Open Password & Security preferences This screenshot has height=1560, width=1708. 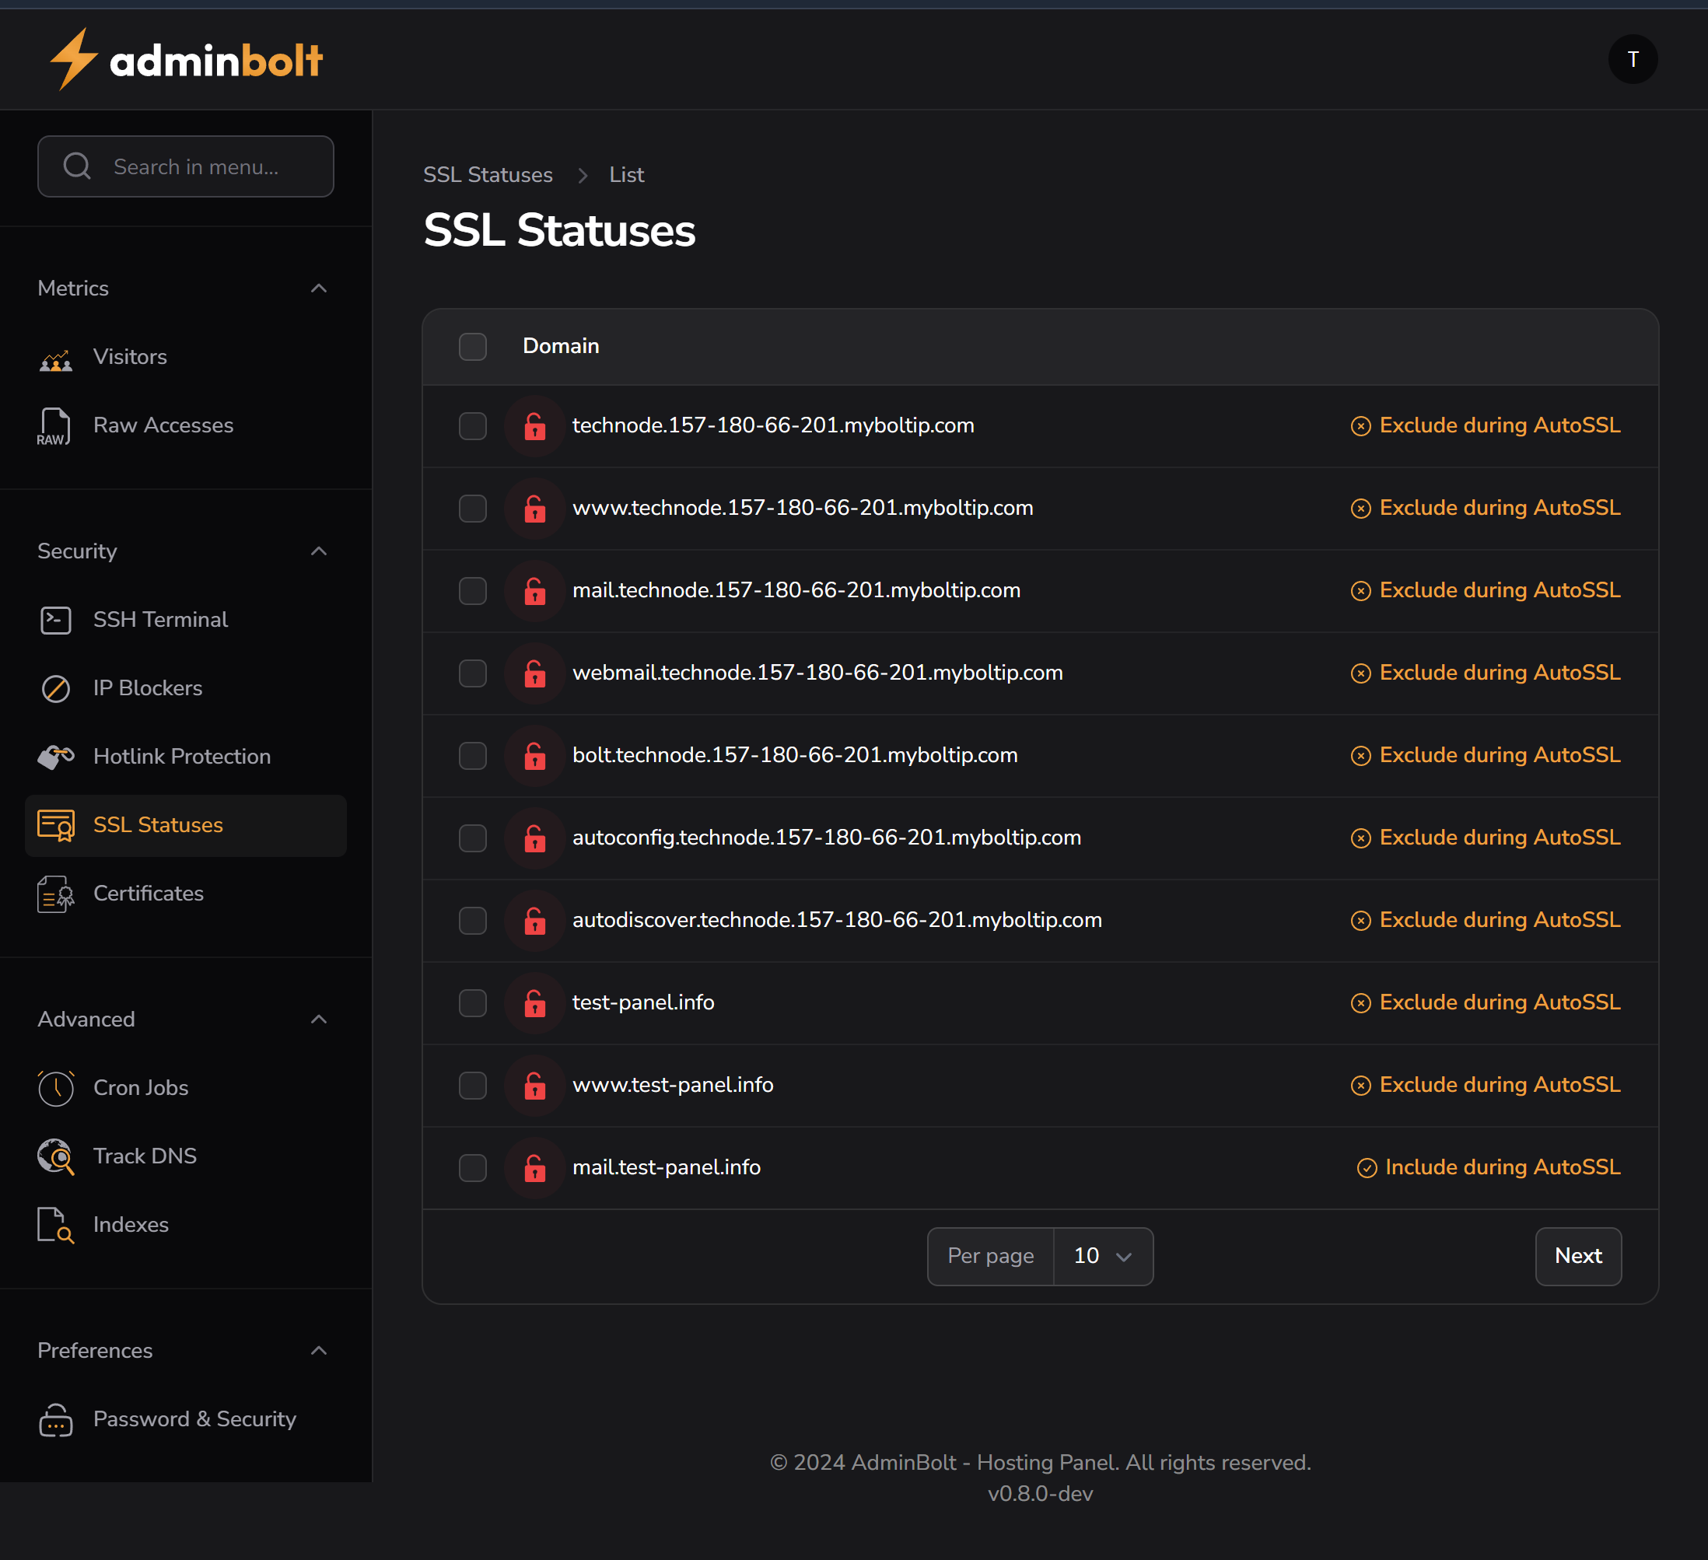tap(194, 1418)
